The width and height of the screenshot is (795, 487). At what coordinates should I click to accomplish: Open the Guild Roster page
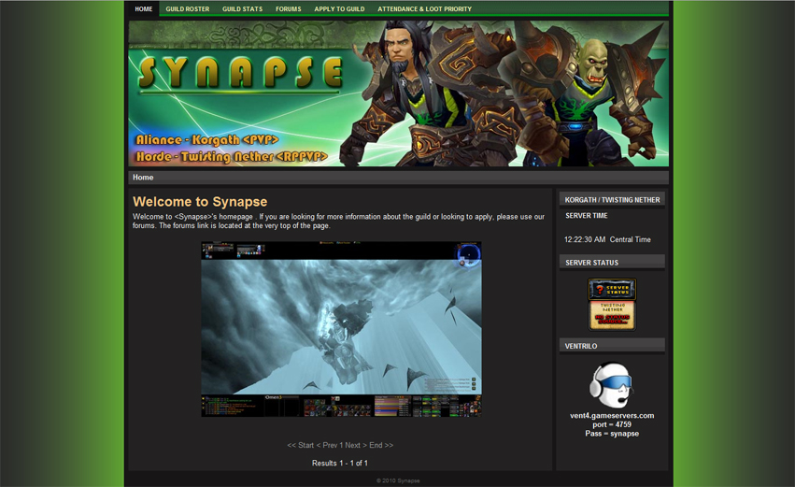click(188, 9)
